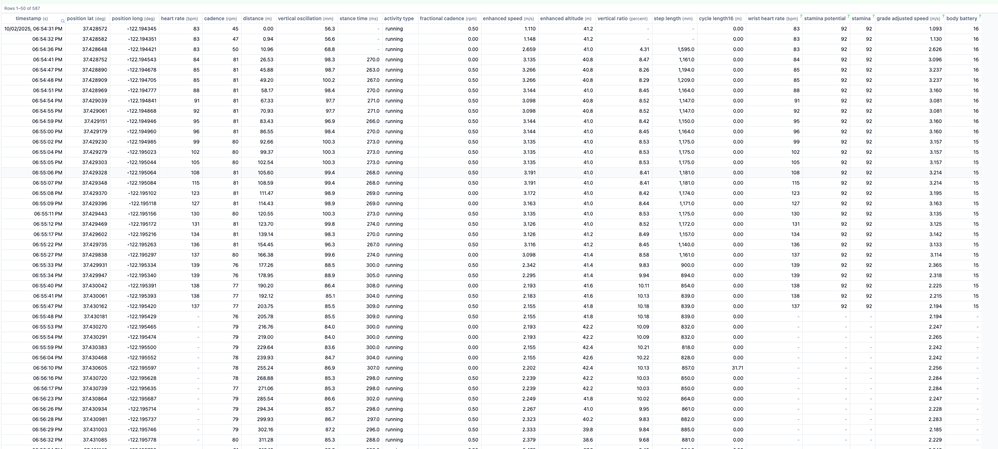The image size is (998, 449).
Task: Select the position lat column header
Action: 86,18
